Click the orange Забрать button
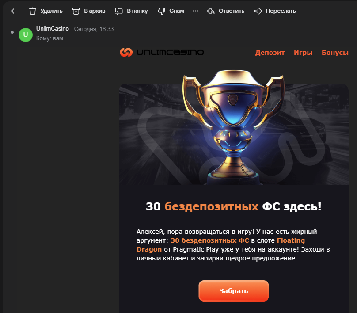 point(234,291)
